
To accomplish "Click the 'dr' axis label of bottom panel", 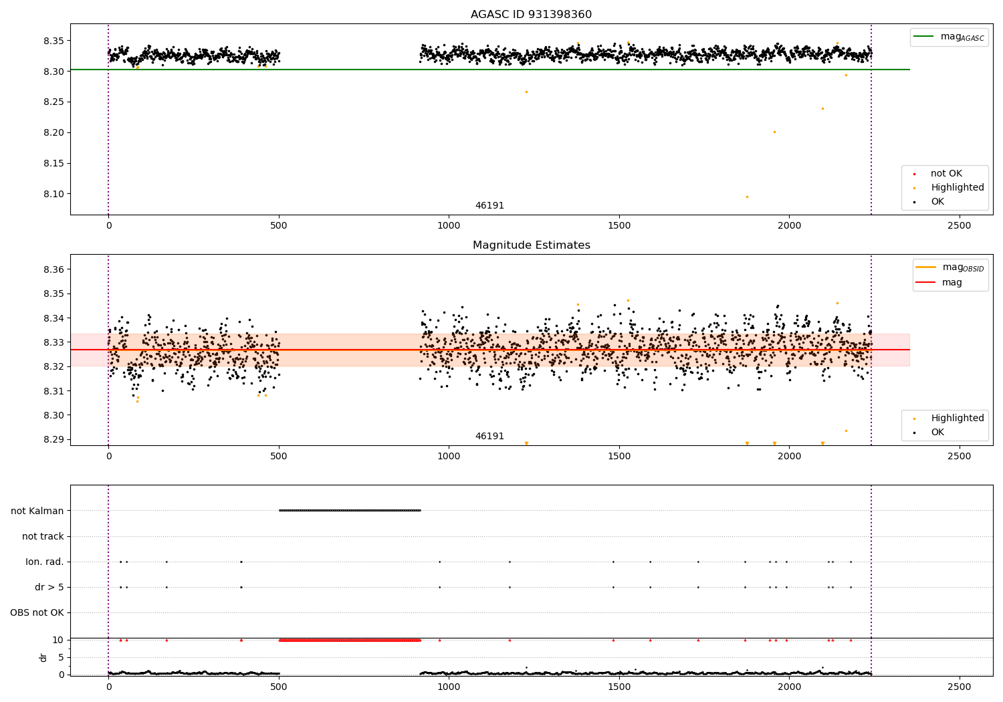I will 43,657.
